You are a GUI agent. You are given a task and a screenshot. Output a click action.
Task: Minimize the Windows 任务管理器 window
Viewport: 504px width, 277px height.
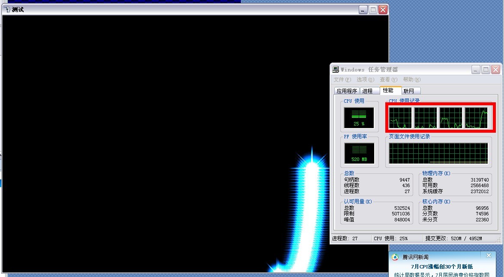point(476,69)
